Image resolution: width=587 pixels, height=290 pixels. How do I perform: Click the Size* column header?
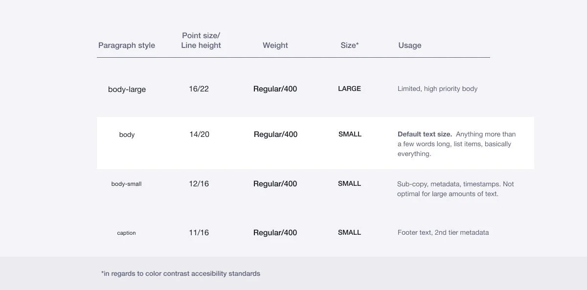tap(350, 45)
